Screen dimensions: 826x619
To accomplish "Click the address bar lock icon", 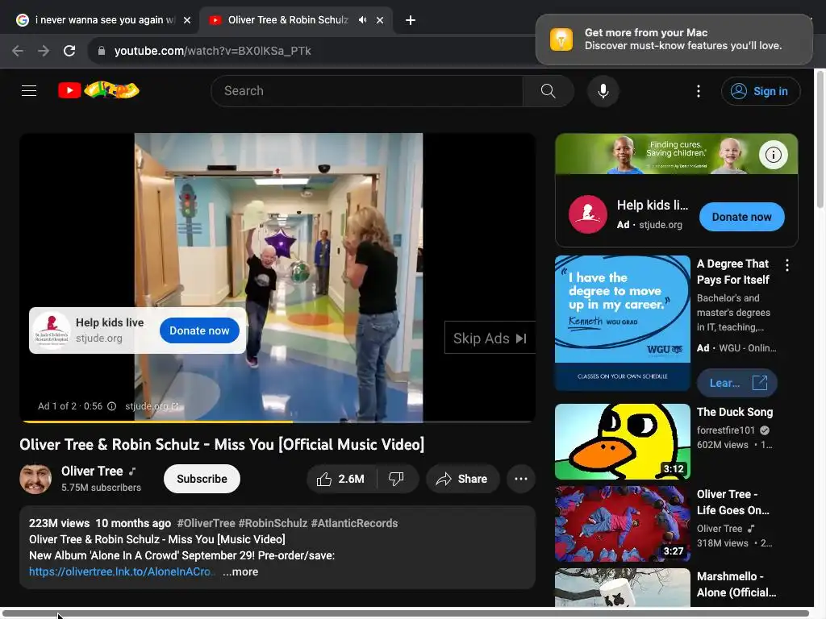I will click(x=102, y=51).
